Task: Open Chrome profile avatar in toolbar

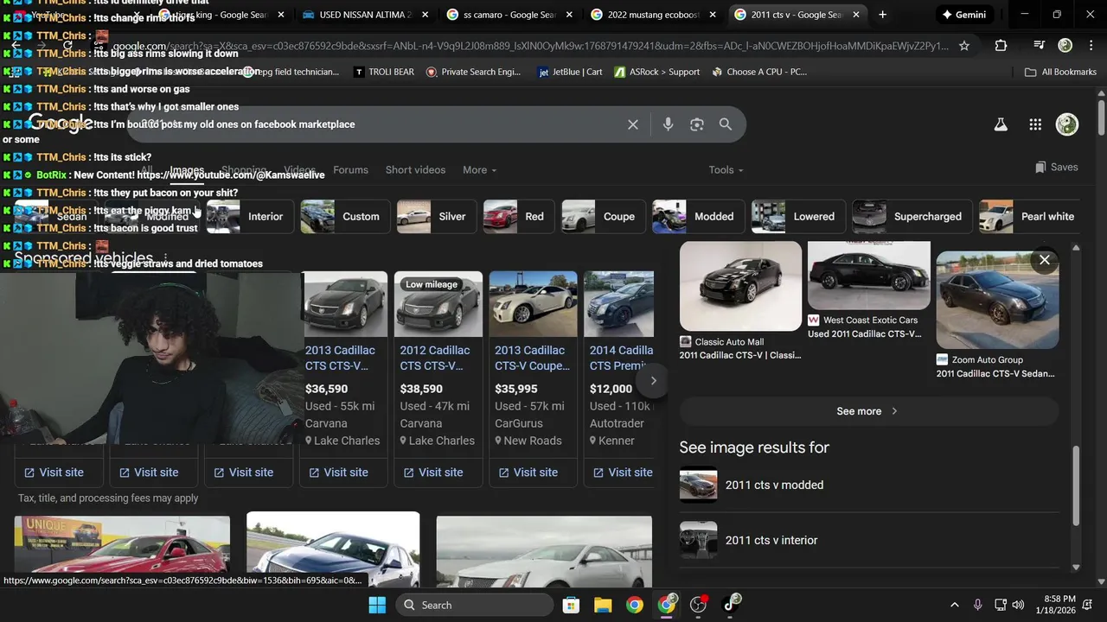Action: (1065, 46)
